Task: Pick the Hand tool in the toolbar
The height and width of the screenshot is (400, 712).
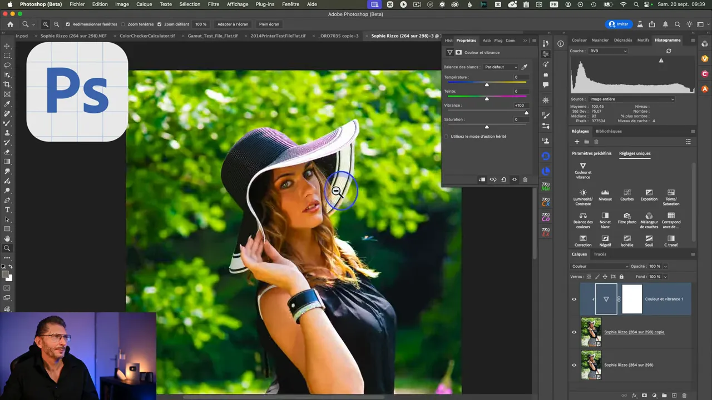Action: (x=7, y=239)
